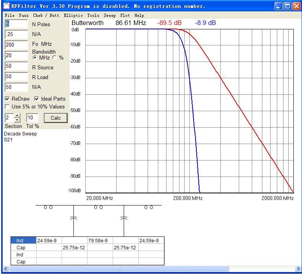
Task: Click the R Load input field
Action: tap(16, 77)
